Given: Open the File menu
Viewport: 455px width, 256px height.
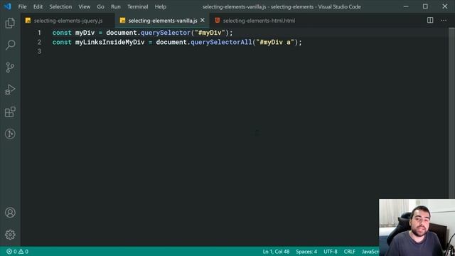Looking at the screenshot, I should (22, 6).
